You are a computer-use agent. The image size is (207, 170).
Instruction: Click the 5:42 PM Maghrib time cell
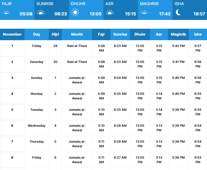178,46
